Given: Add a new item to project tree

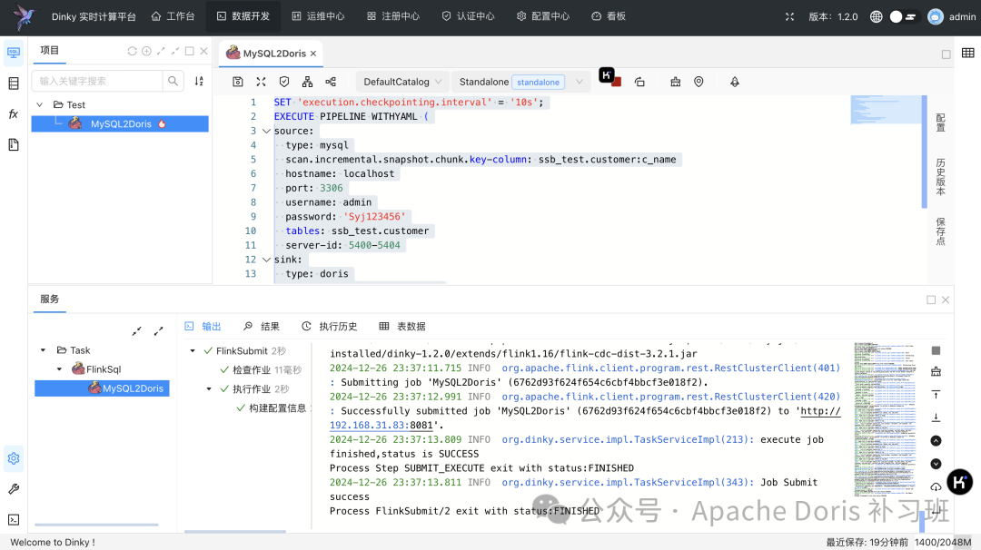Looking at the screenshot, I should coord(146,51).
